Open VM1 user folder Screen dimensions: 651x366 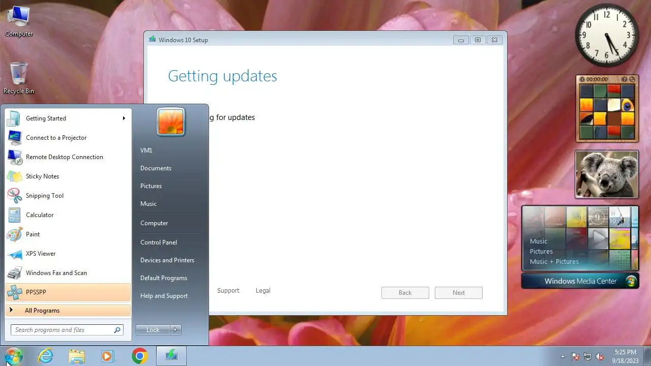146,150
